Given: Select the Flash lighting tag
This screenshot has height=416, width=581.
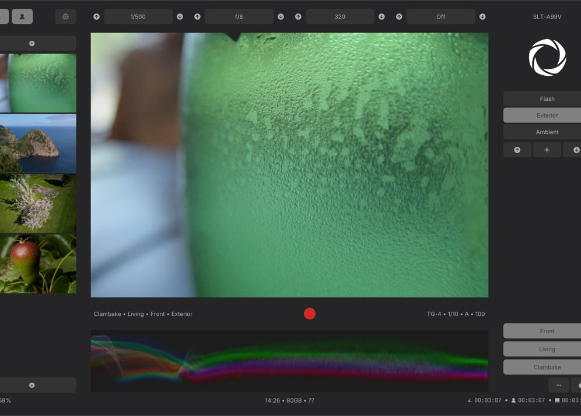Looking at the screenshot, I should (547, 99).
